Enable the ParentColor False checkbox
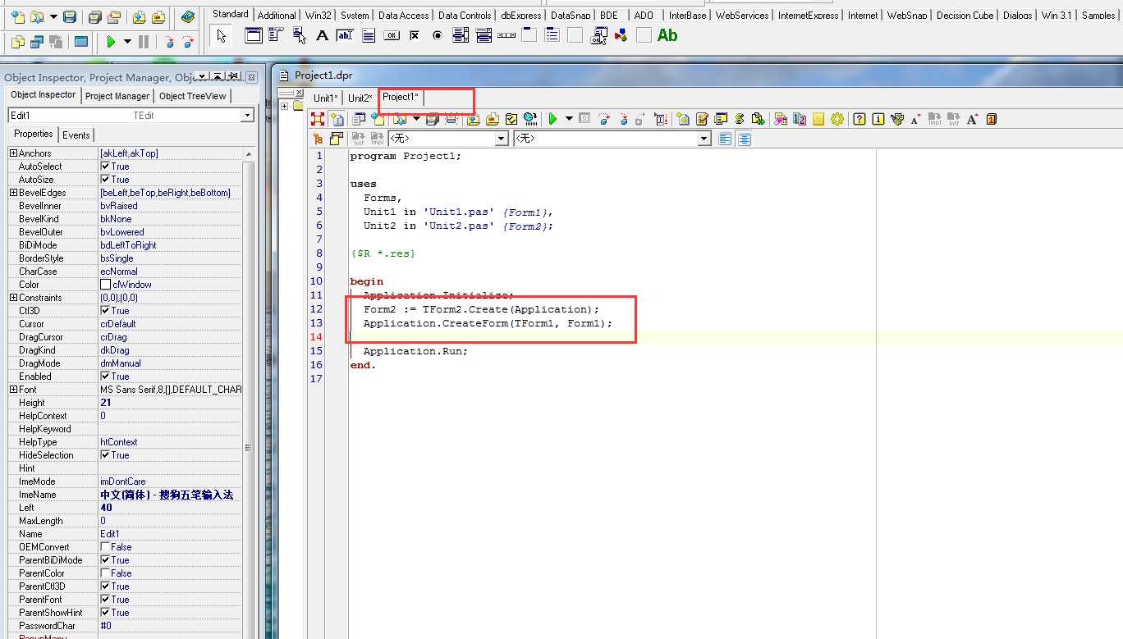 (105, 573)
